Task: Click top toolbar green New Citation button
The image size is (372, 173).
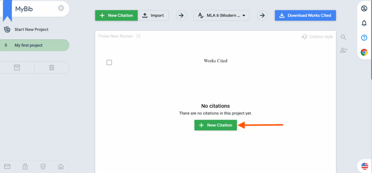Action: tap(117, 15)
